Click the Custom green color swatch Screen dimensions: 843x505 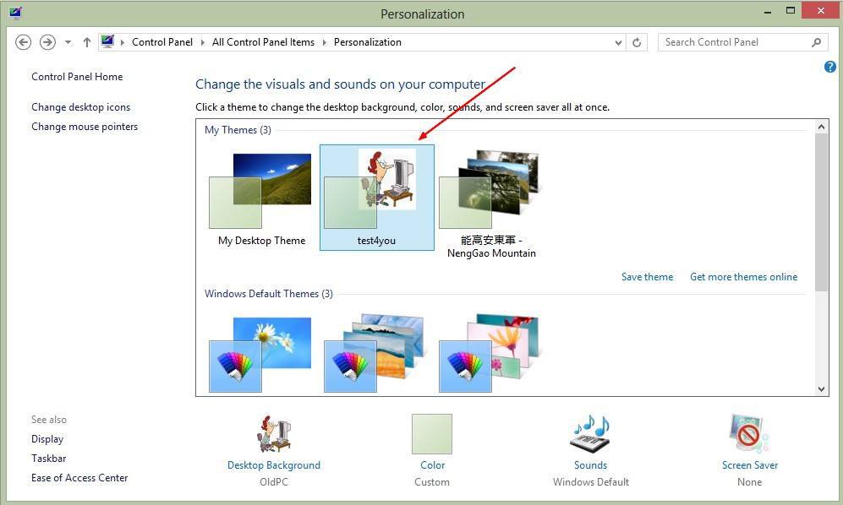coord(431,434)
